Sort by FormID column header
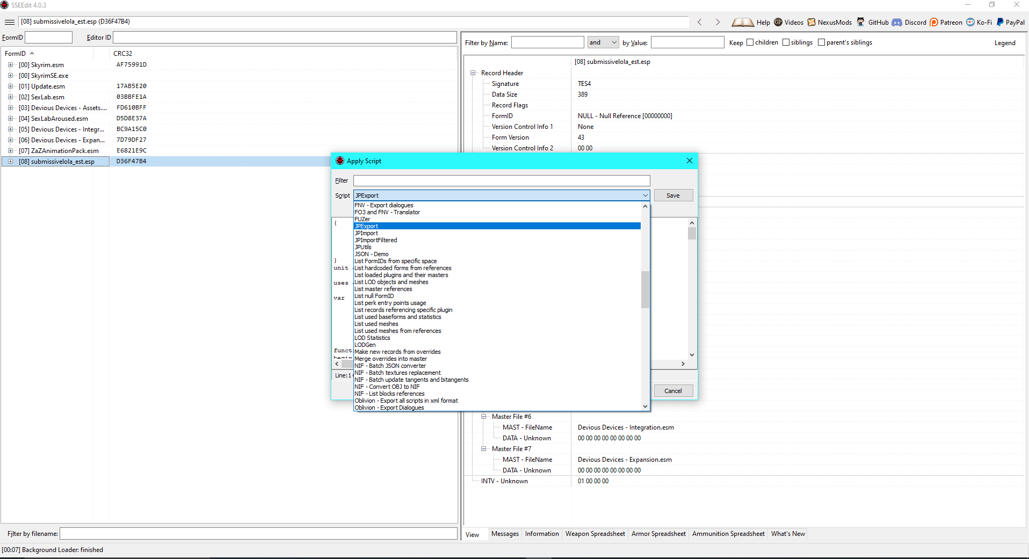Image resolution: width=1029 pixels, height=559 pixels. point(47,54)
